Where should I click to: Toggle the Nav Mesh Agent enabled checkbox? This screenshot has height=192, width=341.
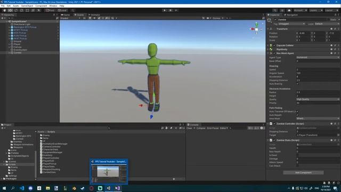pyautogui.click(x=274, y=53)
